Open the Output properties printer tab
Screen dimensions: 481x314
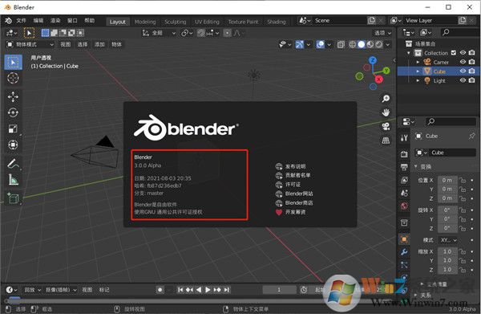[404, 167]
